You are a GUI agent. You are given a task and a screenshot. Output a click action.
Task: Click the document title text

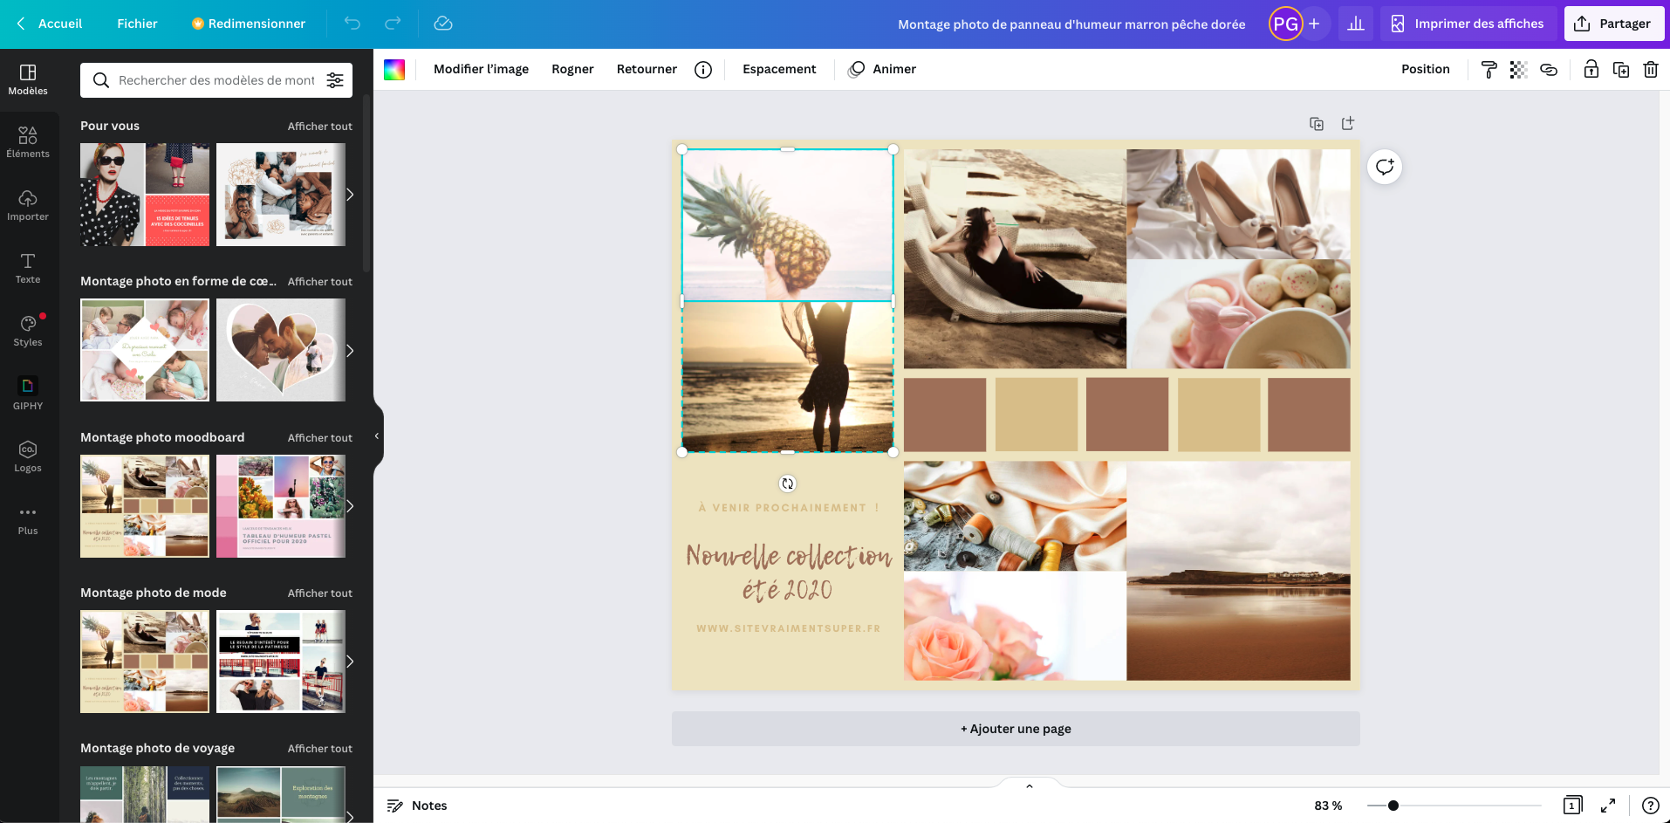pos(1071,24)
